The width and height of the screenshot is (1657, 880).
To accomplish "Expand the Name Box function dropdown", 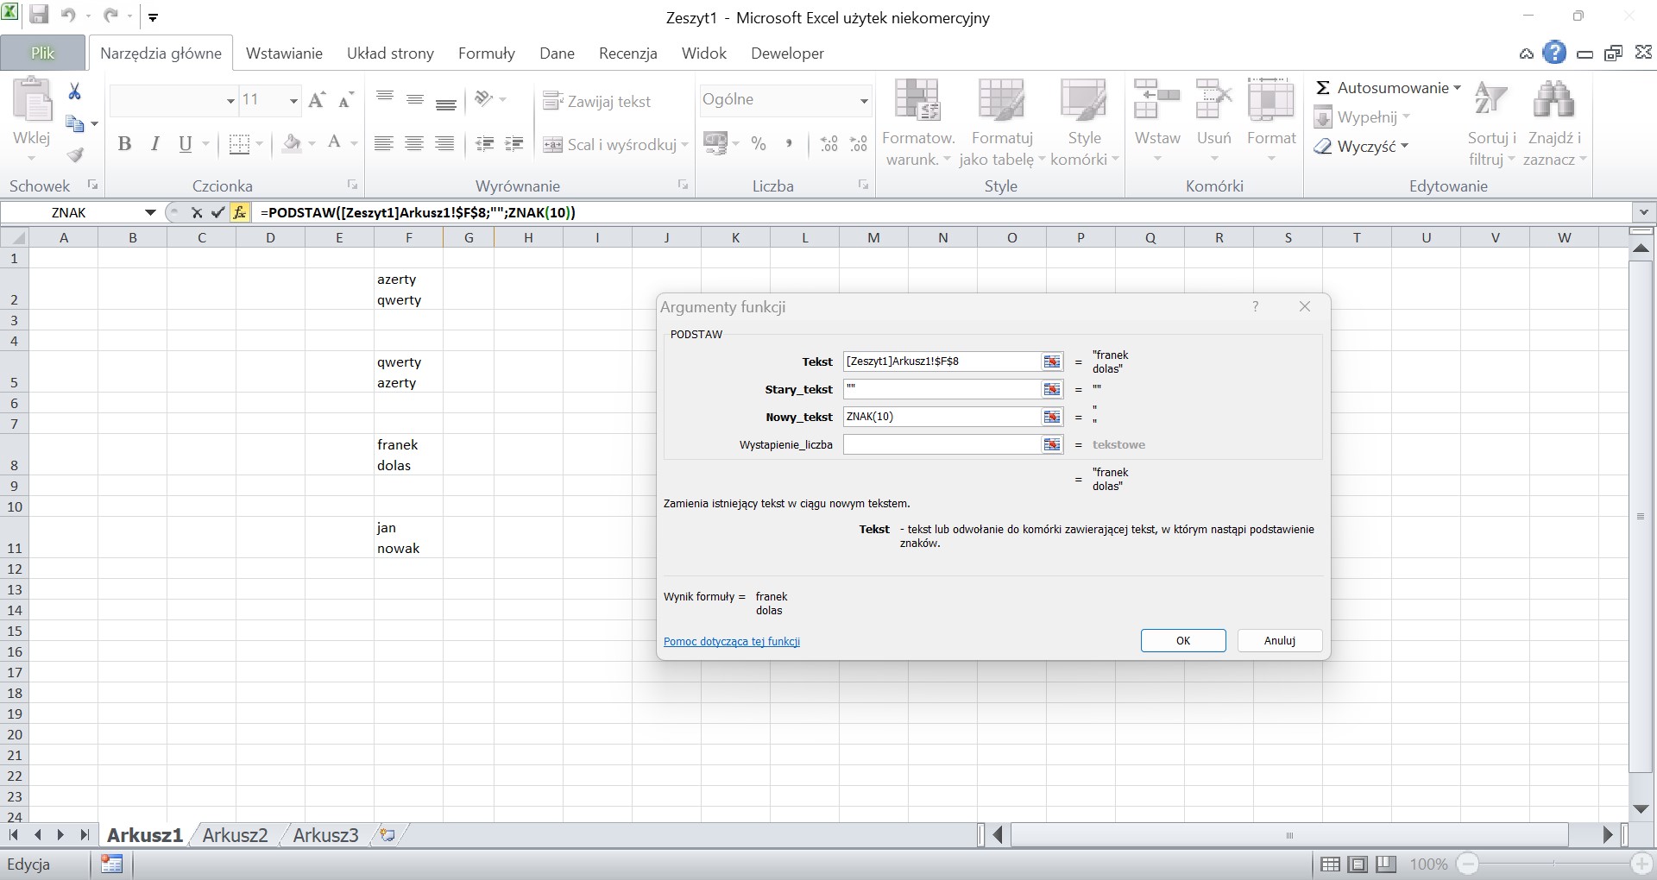I will click(x=150, y=212).
